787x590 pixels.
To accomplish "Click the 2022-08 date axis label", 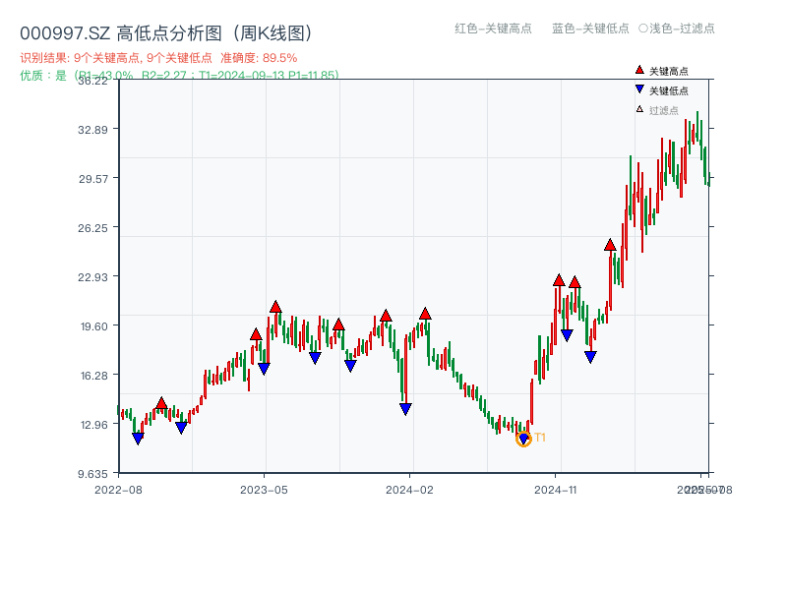I will [118, 490].
